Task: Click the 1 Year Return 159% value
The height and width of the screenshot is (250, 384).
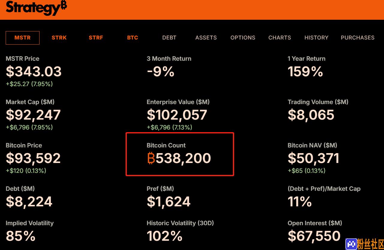Action: (305, 71)
